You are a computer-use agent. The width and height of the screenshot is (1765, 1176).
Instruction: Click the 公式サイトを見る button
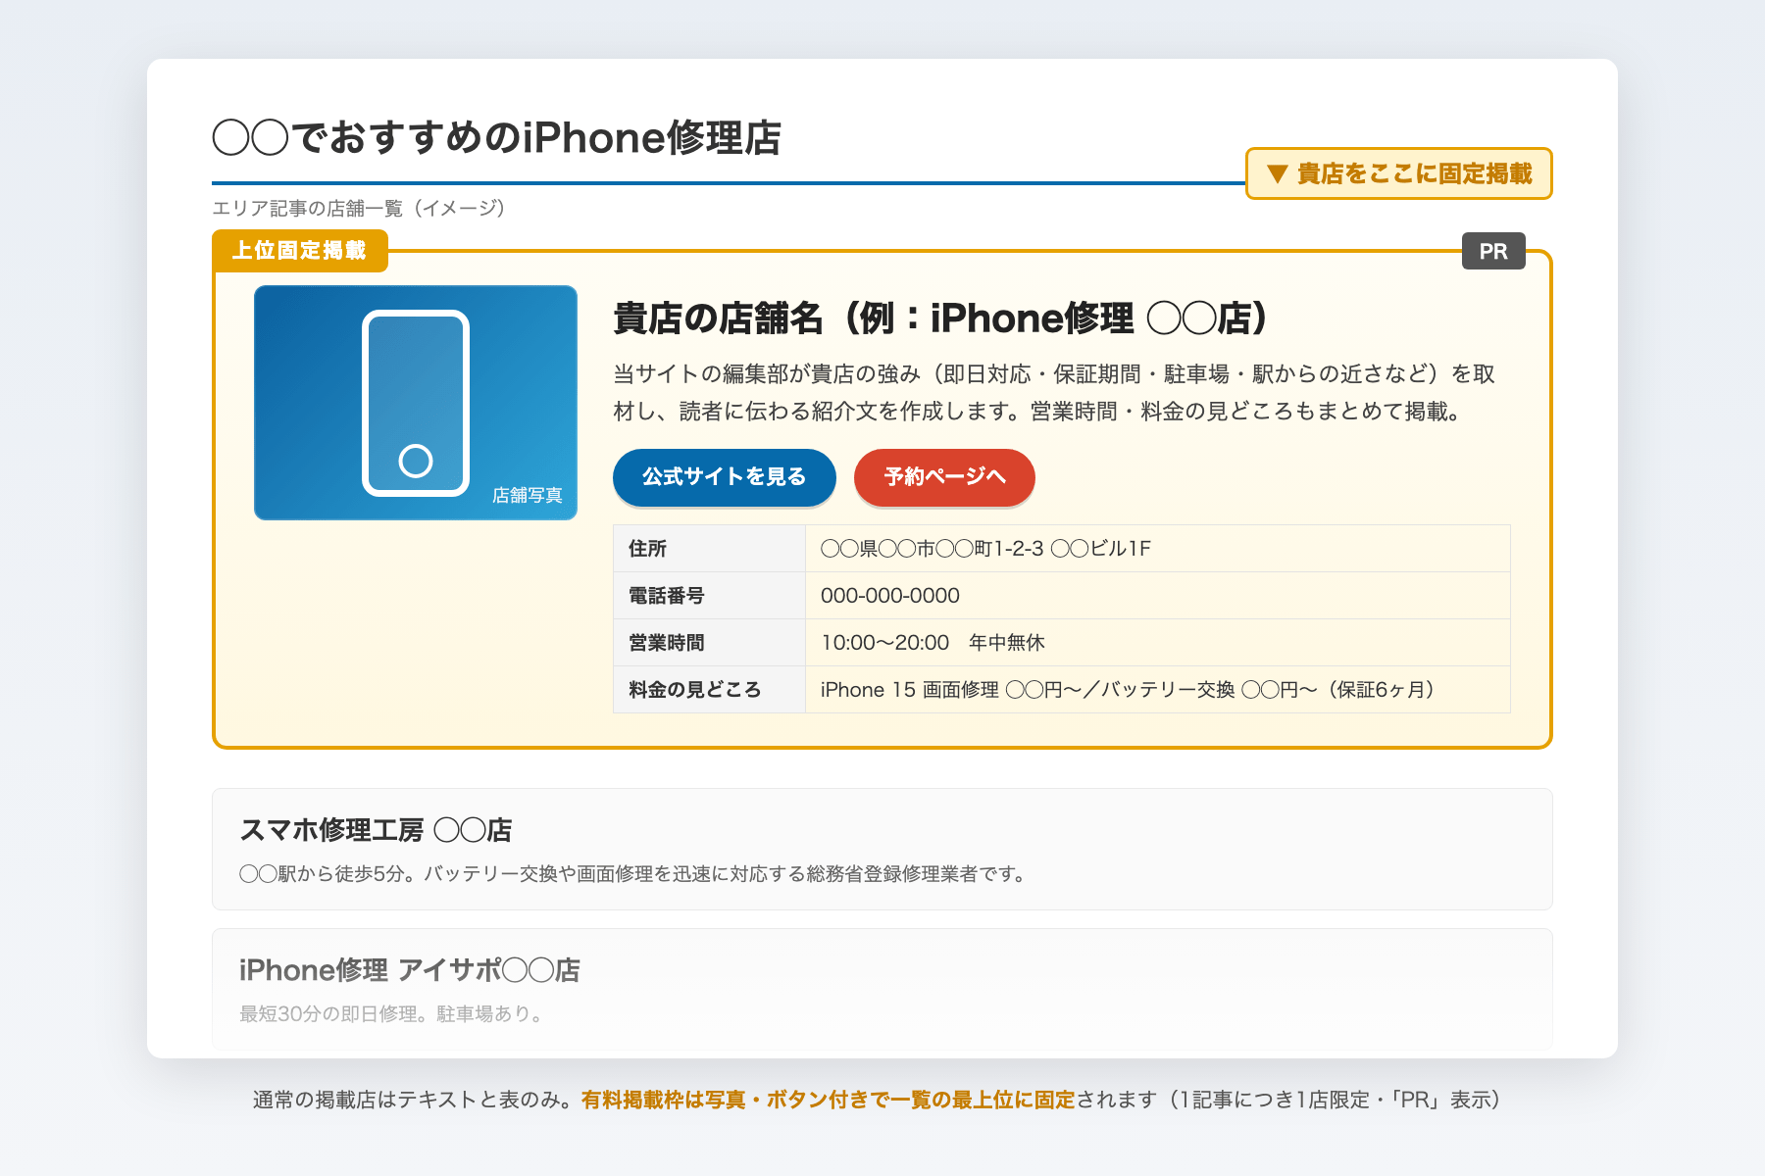(x=724, y=477)
